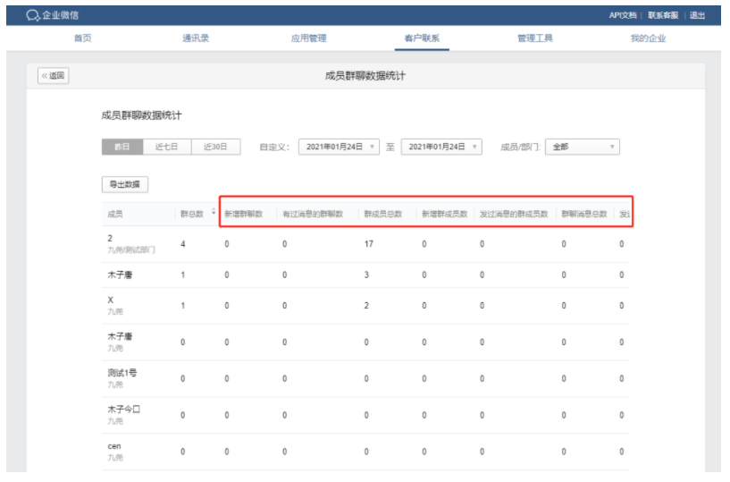
Task: Open the API文档 link
Action: click(x=623, y=15)
